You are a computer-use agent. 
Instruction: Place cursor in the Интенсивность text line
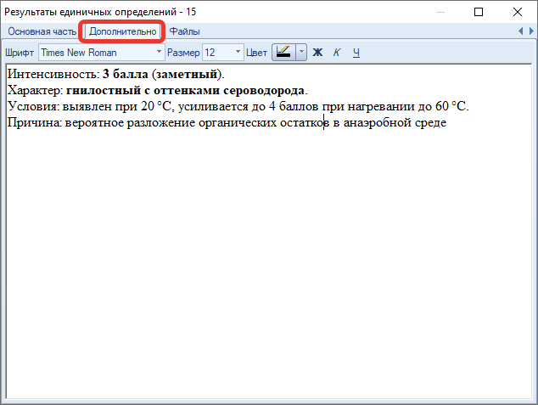pyautogui.click(x=116, y=74)
